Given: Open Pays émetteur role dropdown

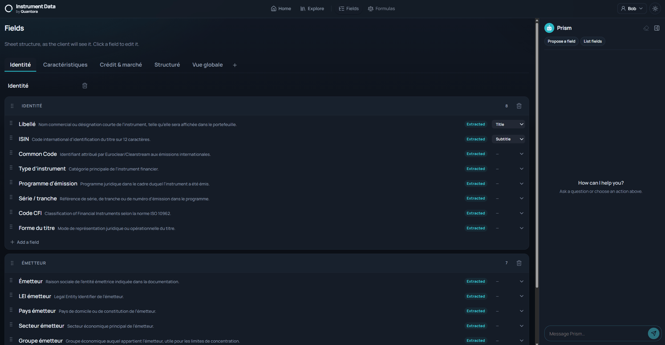Looking at the screenshot, I should coord(508,311).
